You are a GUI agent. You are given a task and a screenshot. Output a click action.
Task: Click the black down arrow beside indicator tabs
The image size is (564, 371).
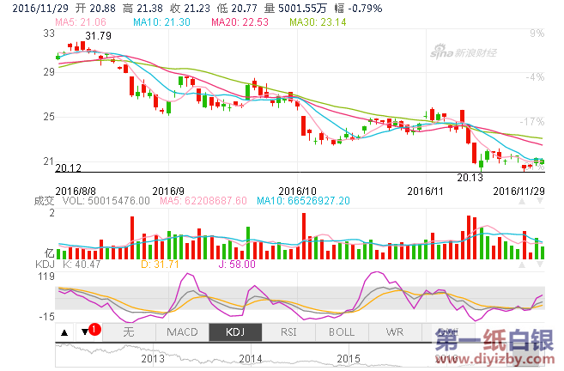[x=84, y=331]
